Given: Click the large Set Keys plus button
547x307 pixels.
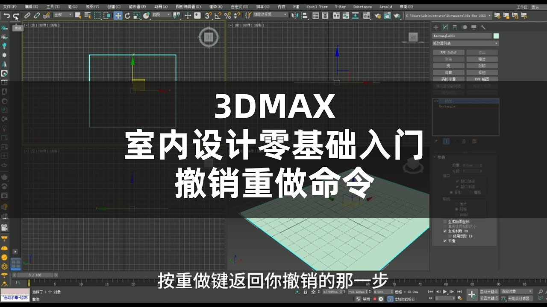Looking at the screenshot, I should click(472, 294).
